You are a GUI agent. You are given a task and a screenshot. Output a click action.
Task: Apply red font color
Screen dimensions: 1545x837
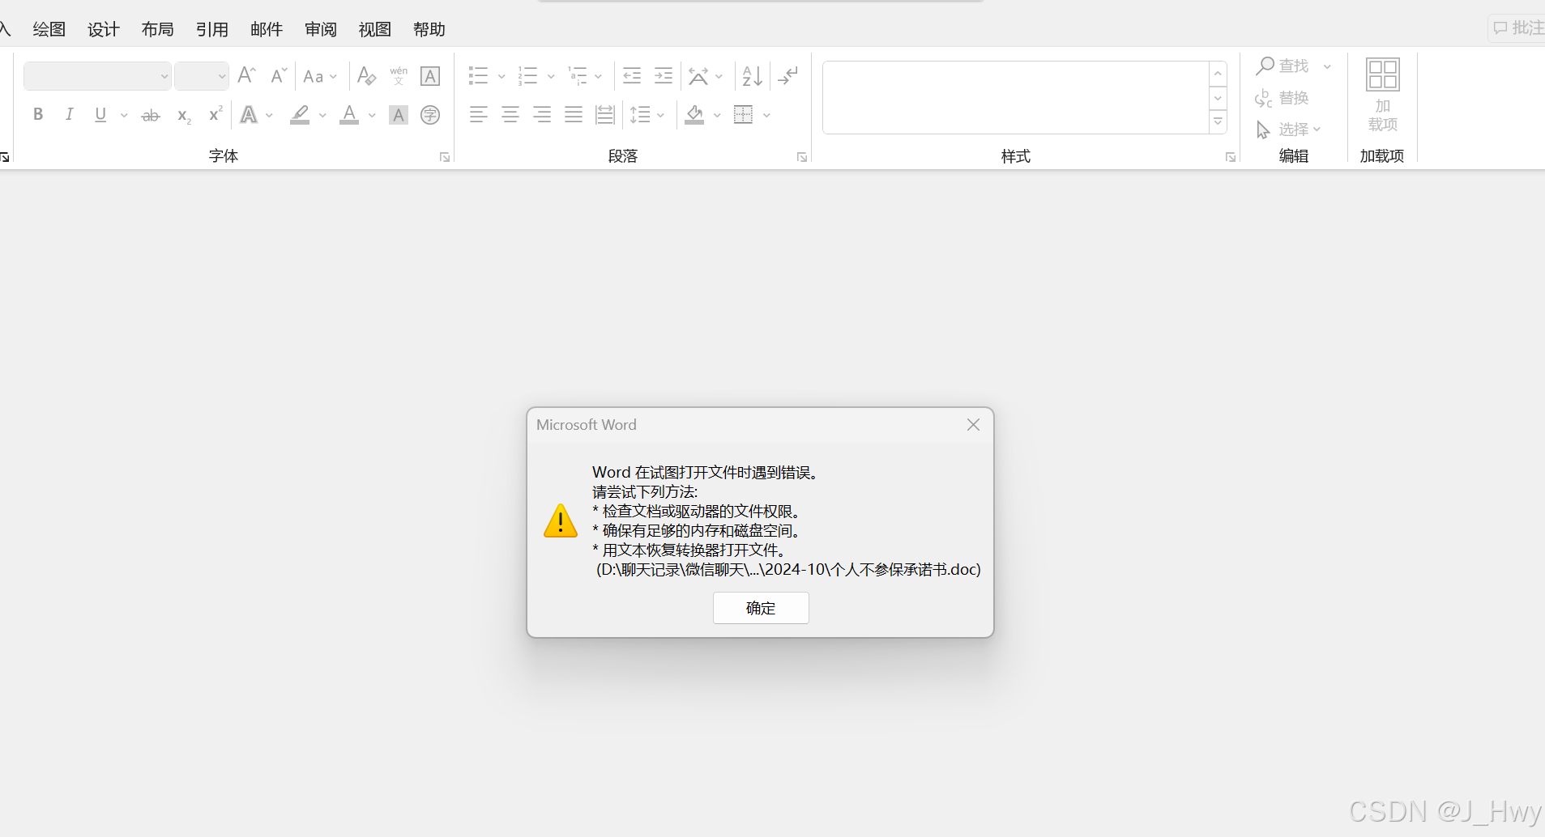[x=349, y=115]
